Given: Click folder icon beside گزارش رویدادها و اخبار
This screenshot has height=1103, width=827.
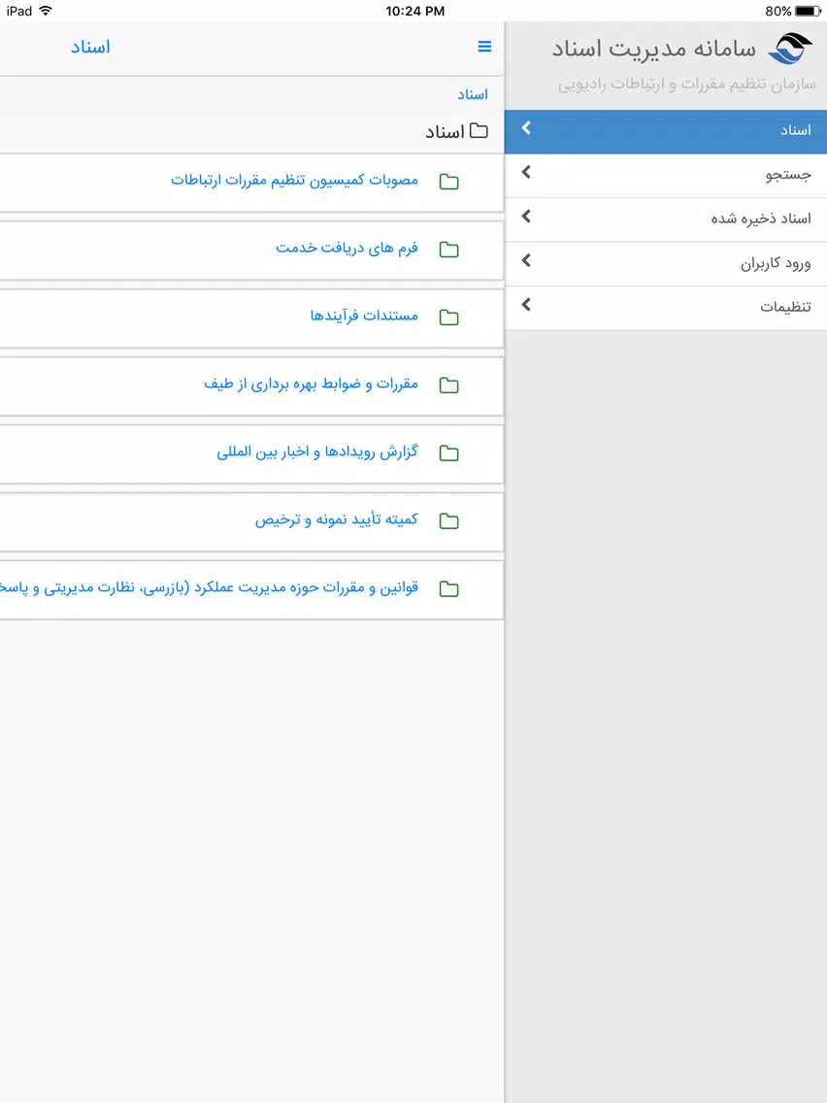Looking at the screenshot, I should (x=448, y=453).
